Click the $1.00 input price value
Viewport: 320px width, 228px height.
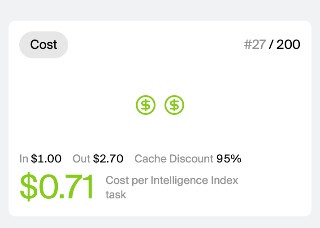pos(46,158)
